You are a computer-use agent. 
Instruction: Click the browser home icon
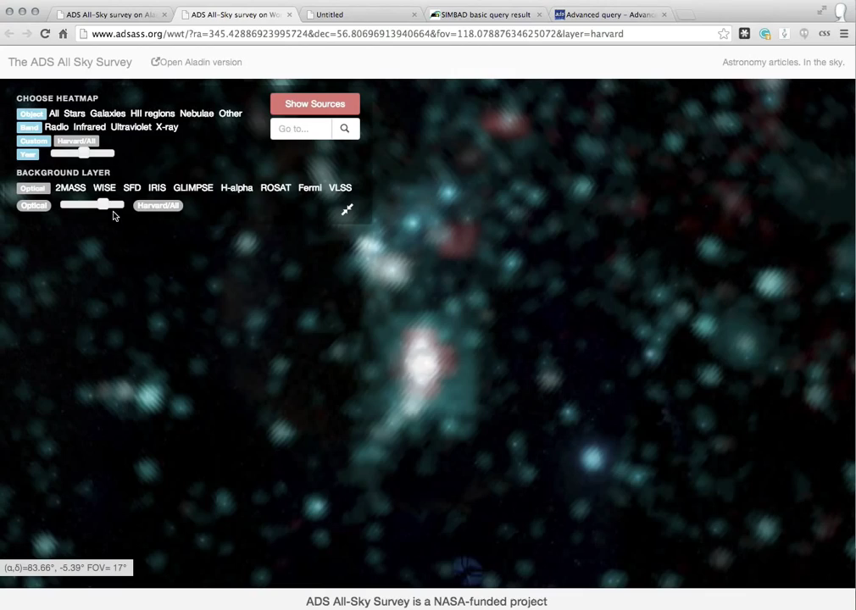click(x=63, y=34)
